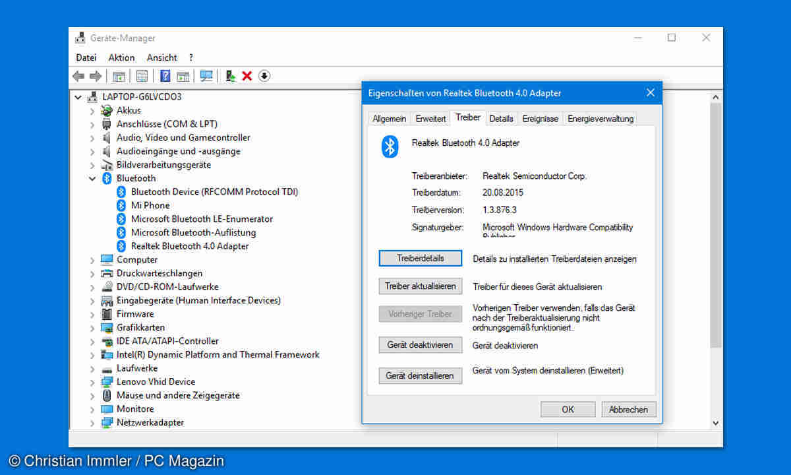
Task: Select Realtek Bluetooth 4.0 Adapter in tree
Action: tap(190, 246)
